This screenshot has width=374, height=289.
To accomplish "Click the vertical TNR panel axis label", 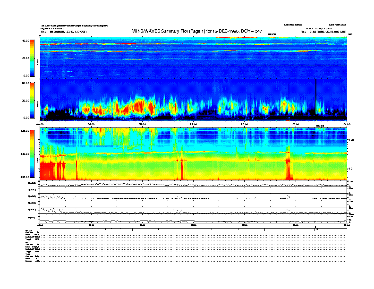I will 37,161.
